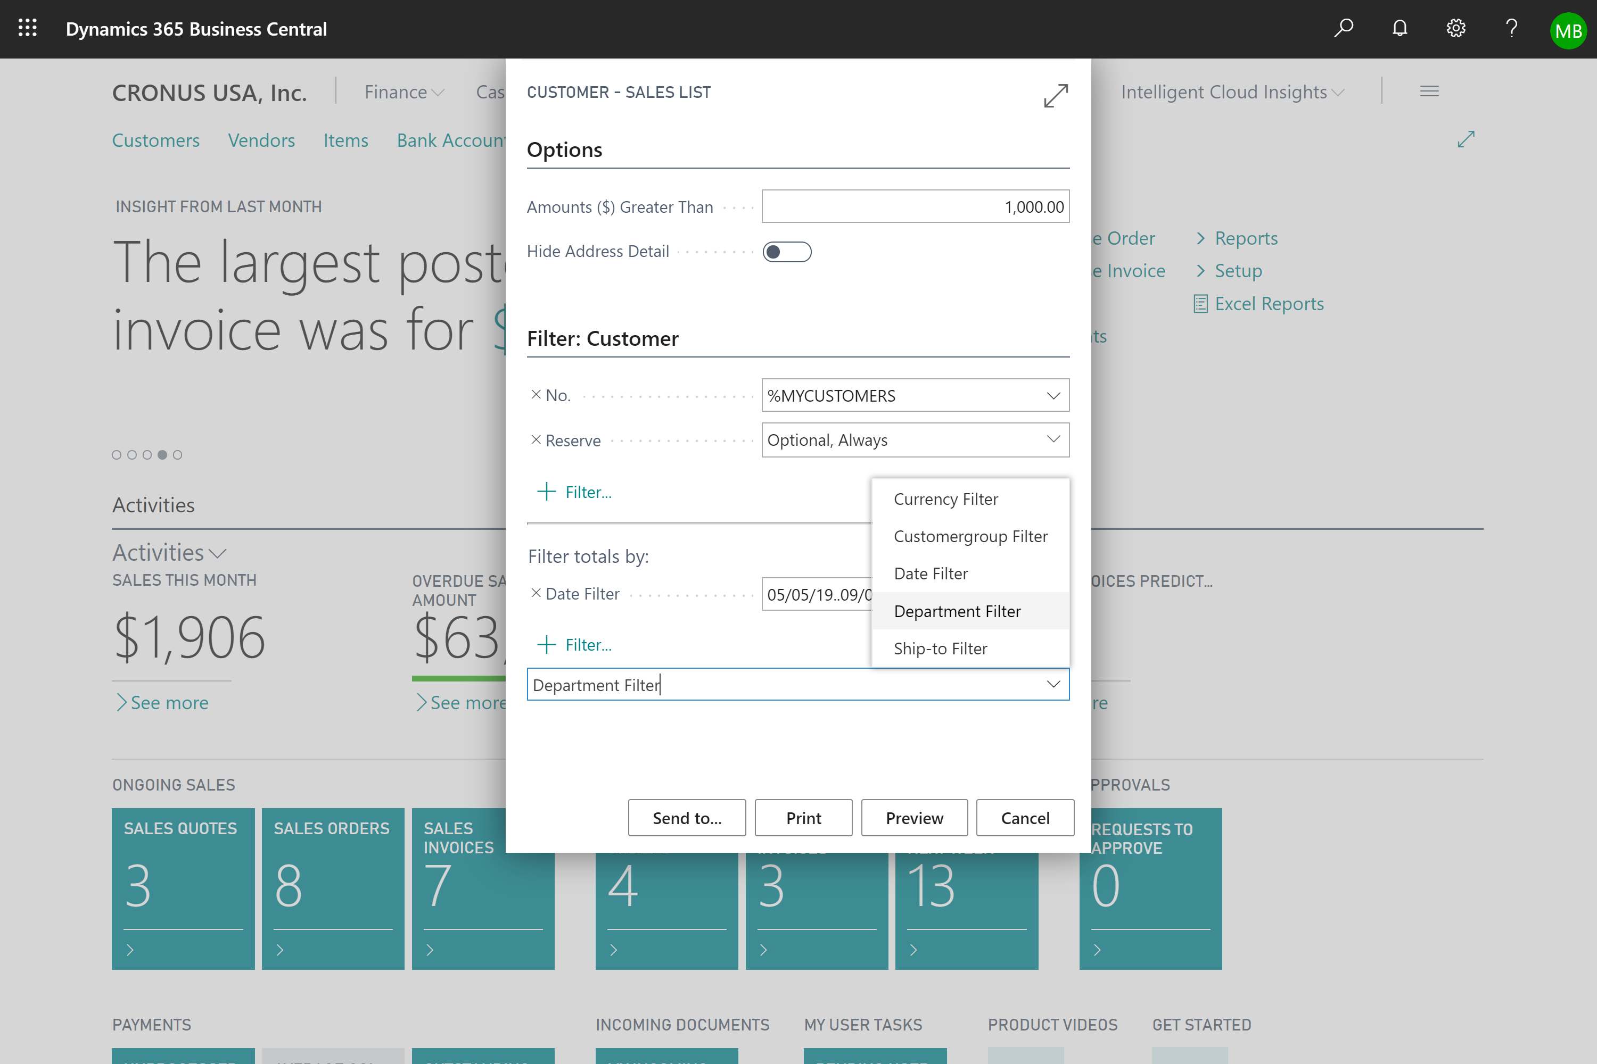Screen dimensions: 1597x1064
Task: Click the Amounts Greater Than input field
Action: (x=915, y=206)
